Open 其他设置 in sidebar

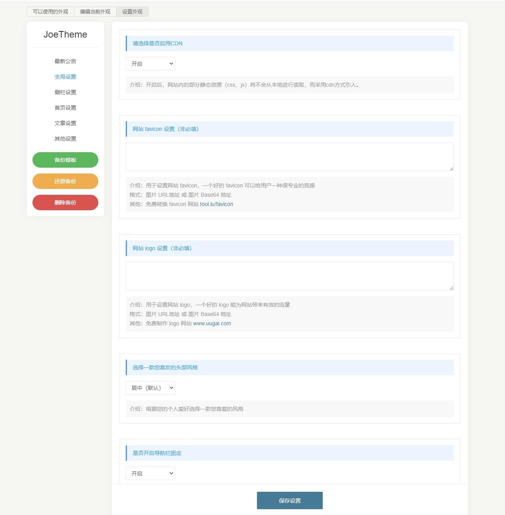pos(65,139)
